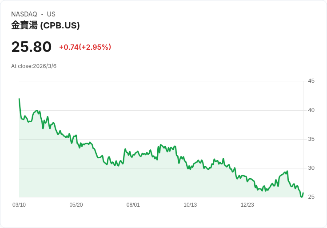Select the 08/01 date on the x-axis
The image size is (327, 228).
133,205
